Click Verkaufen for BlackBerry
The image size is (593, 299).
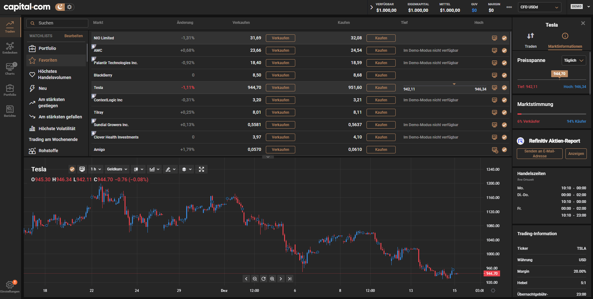(x=280, y=75)
